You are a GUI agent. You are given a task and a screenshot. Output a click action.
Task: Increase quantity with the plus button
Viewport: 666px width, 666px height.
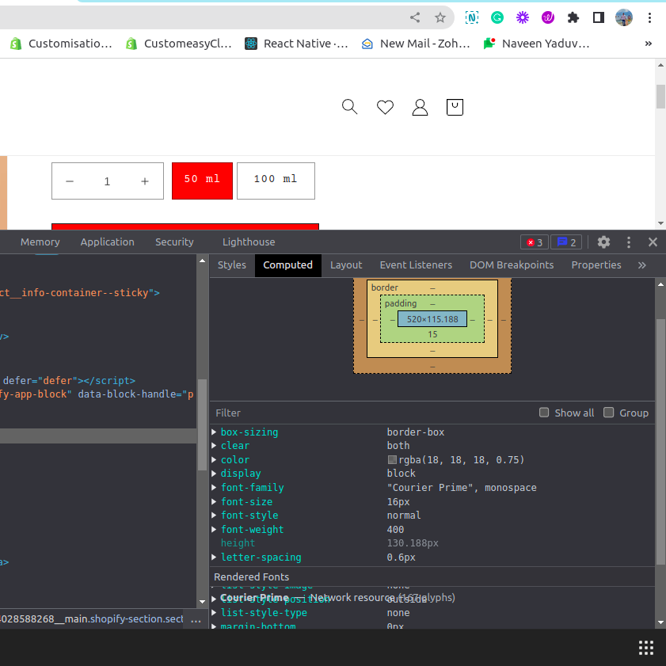(145, 181)
